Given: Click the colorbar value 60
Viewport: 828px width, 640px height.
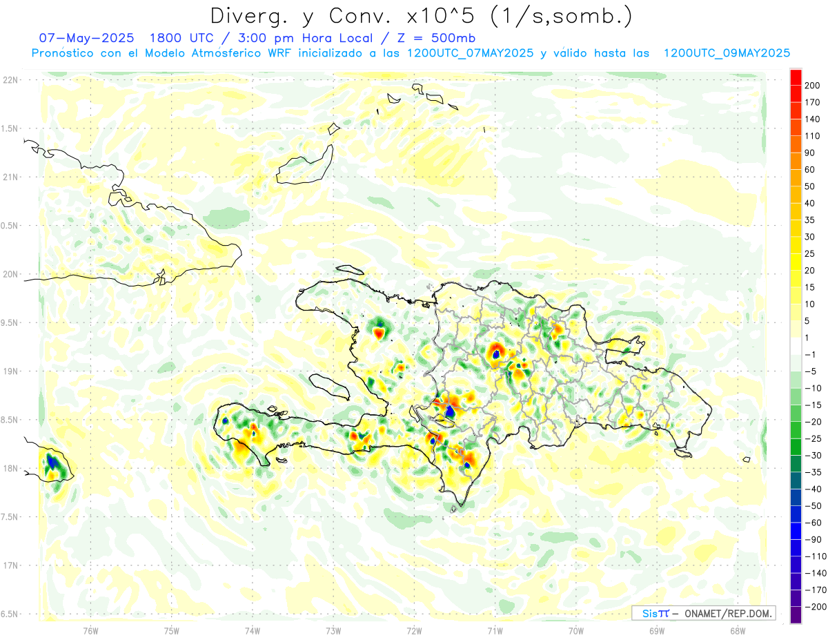Looking at the screenshot, I should [x=810, y=170].
